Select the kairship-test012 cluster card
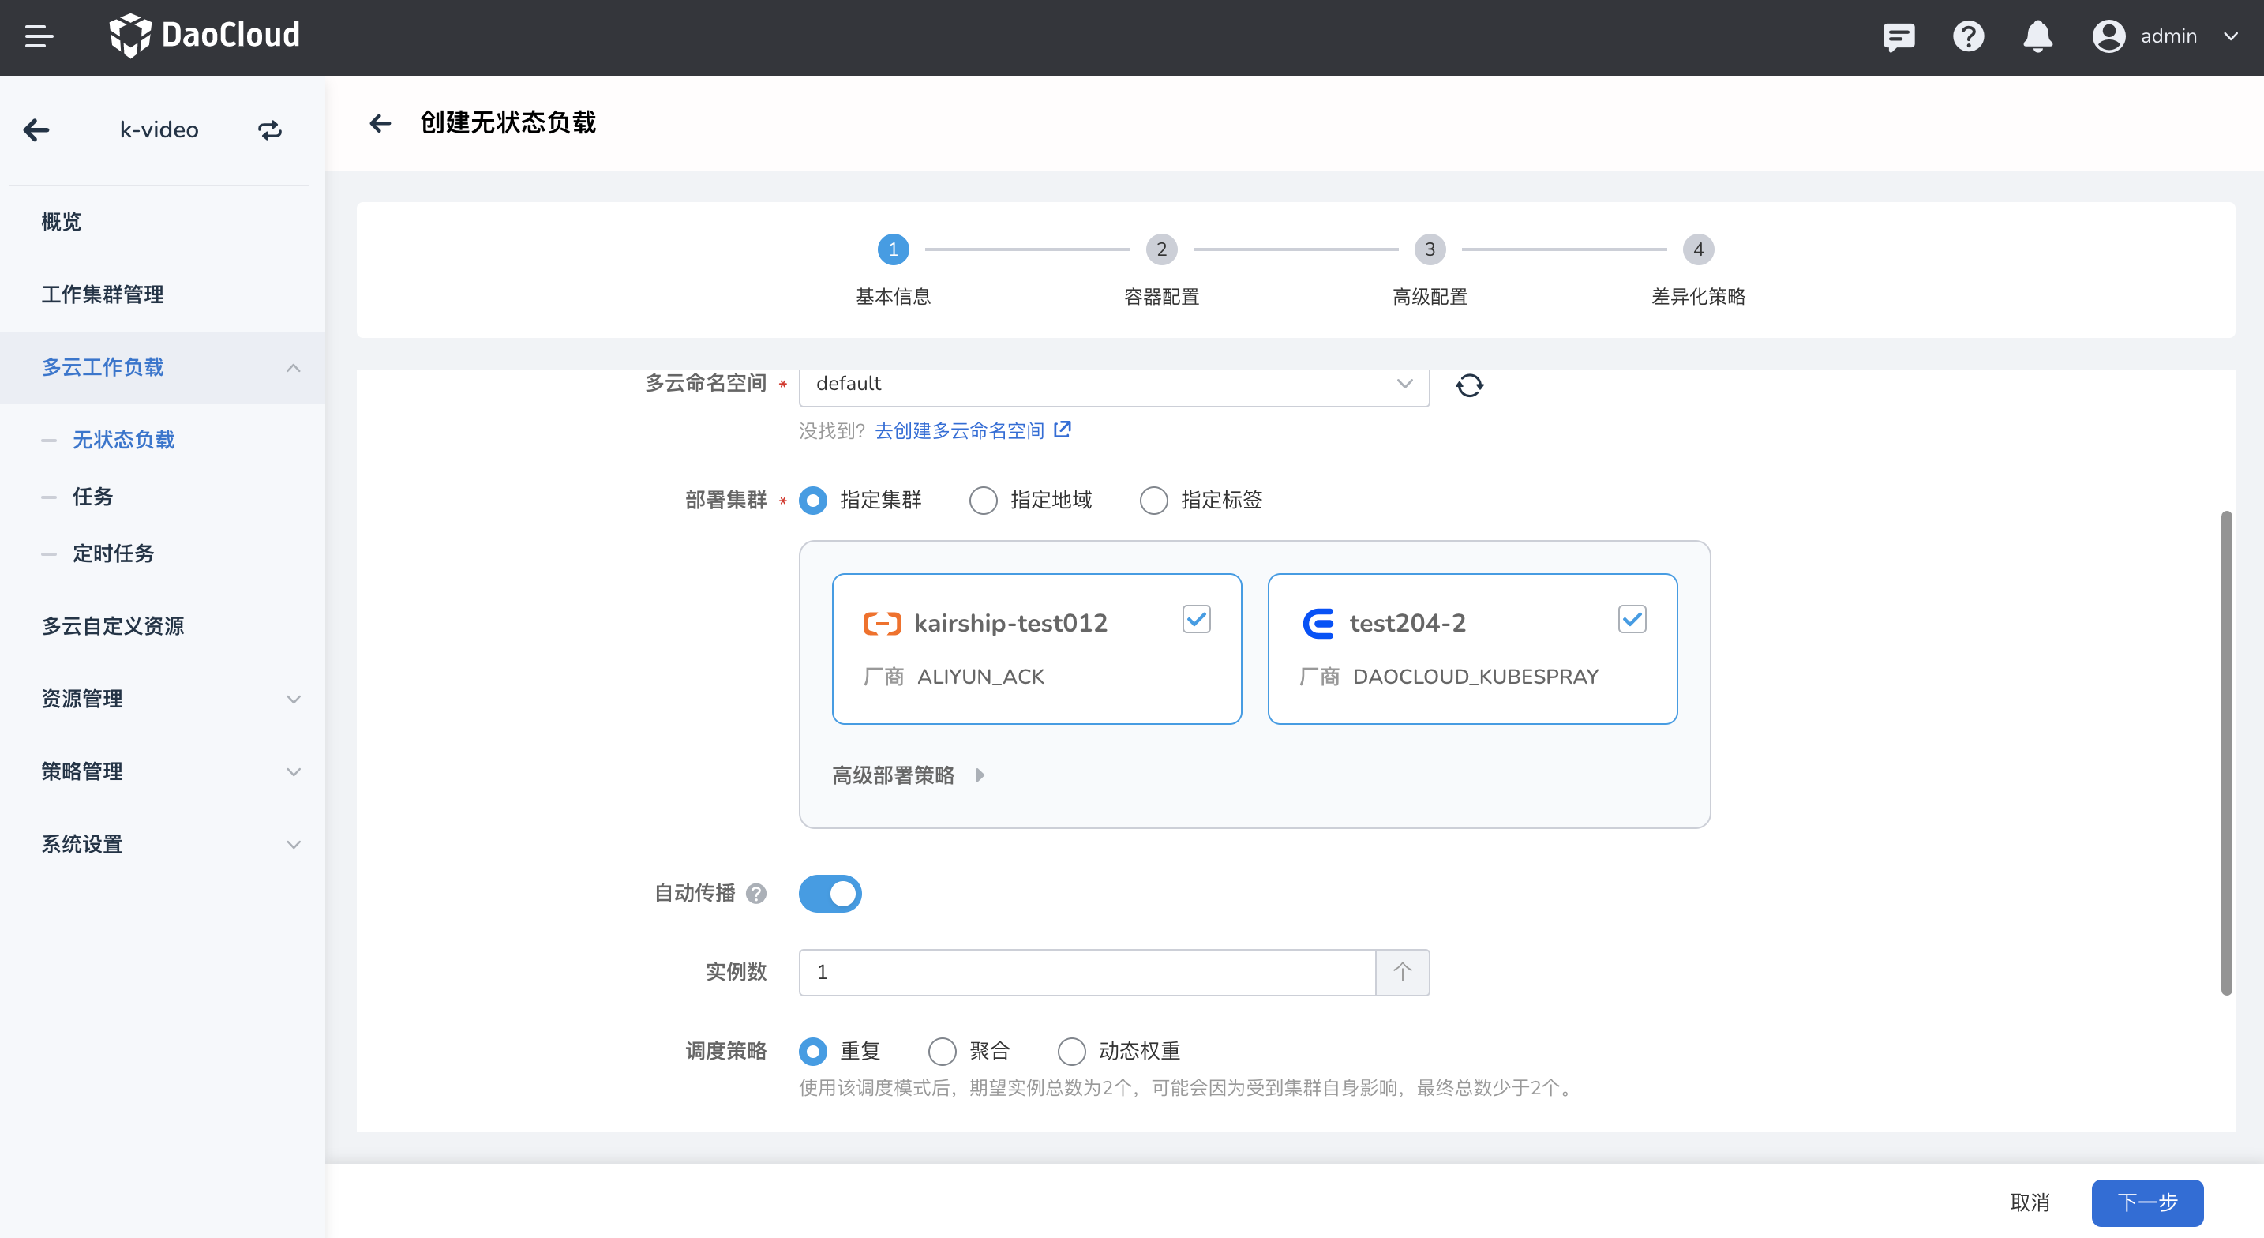The height and width of the screenshot is (1238, 2264). pos(1036,649)
